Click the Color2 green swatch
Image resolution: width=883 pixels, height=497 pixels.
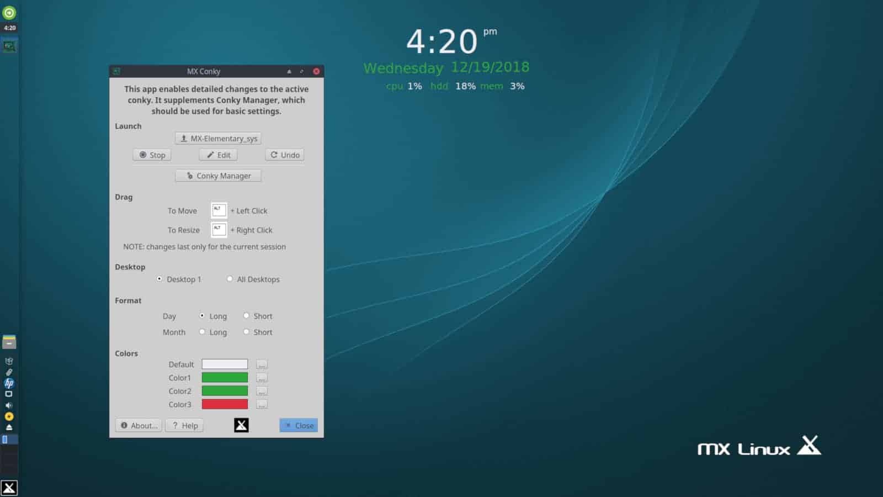click(224, 390)
